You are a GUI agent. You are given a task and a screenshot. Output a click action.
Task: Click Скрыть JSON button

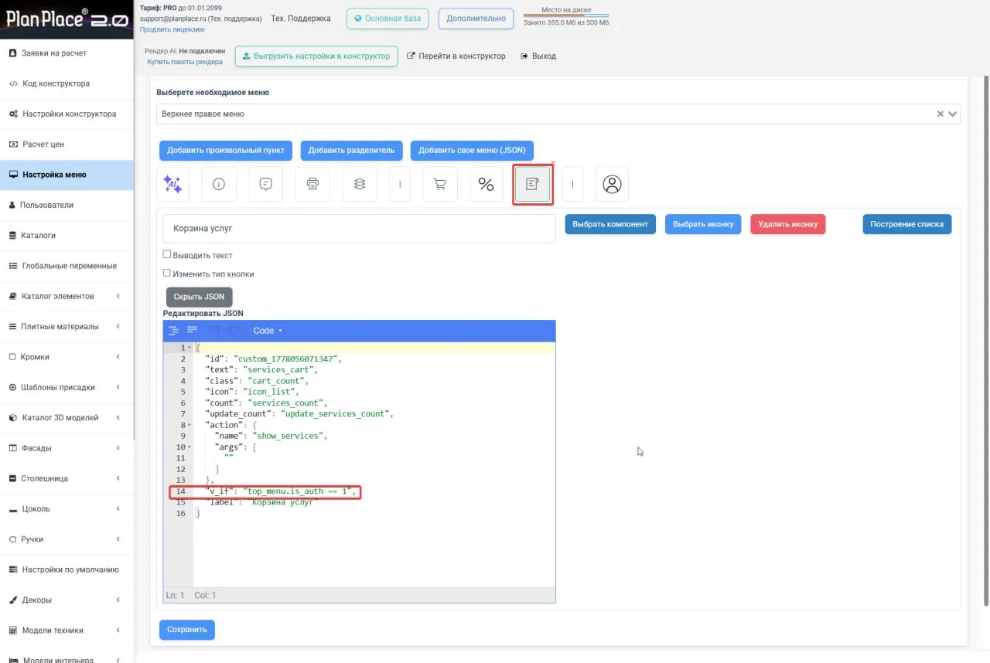pos(199,297)
